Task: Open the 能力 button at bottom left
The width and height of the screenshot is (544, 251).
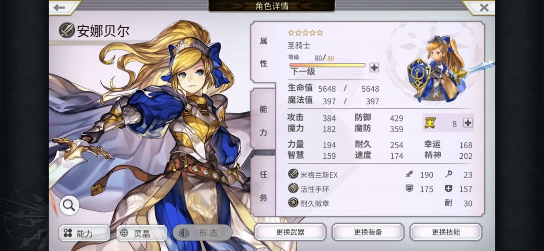Action: (84, 233)
